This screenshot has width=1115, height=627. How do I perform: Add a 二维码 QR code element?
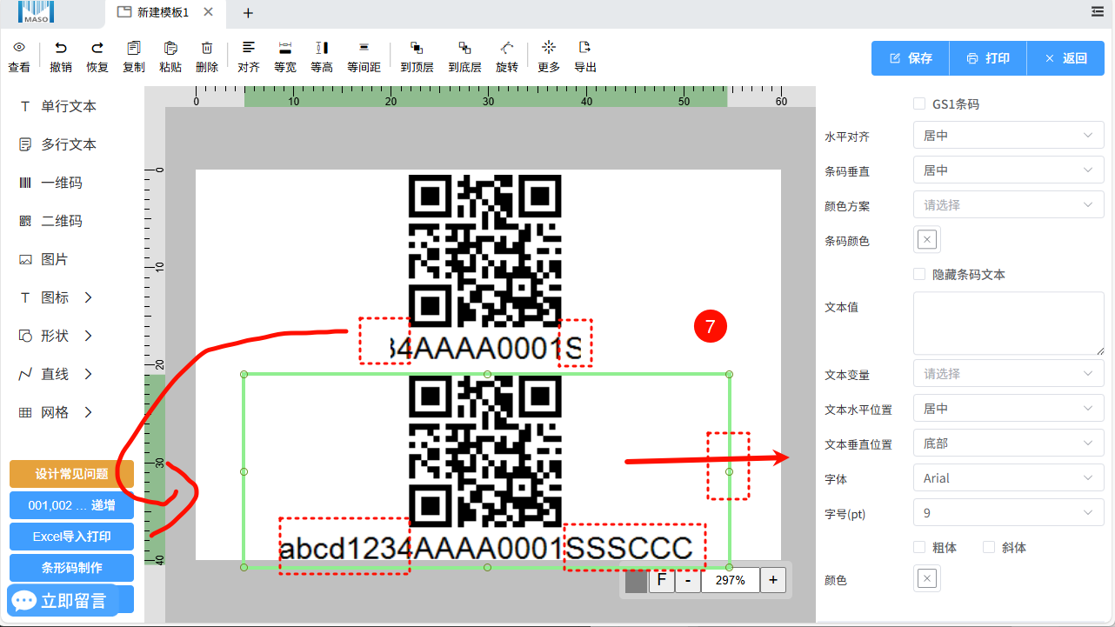pos(51,221)
